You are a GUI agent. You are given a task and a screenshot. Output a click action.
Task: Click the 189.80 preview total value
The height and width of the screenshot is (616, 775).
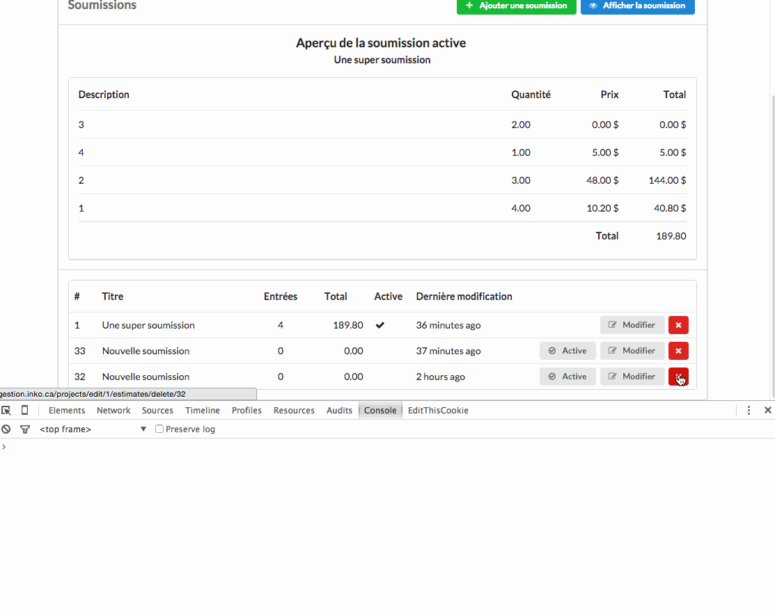click(x=671, y=236)
